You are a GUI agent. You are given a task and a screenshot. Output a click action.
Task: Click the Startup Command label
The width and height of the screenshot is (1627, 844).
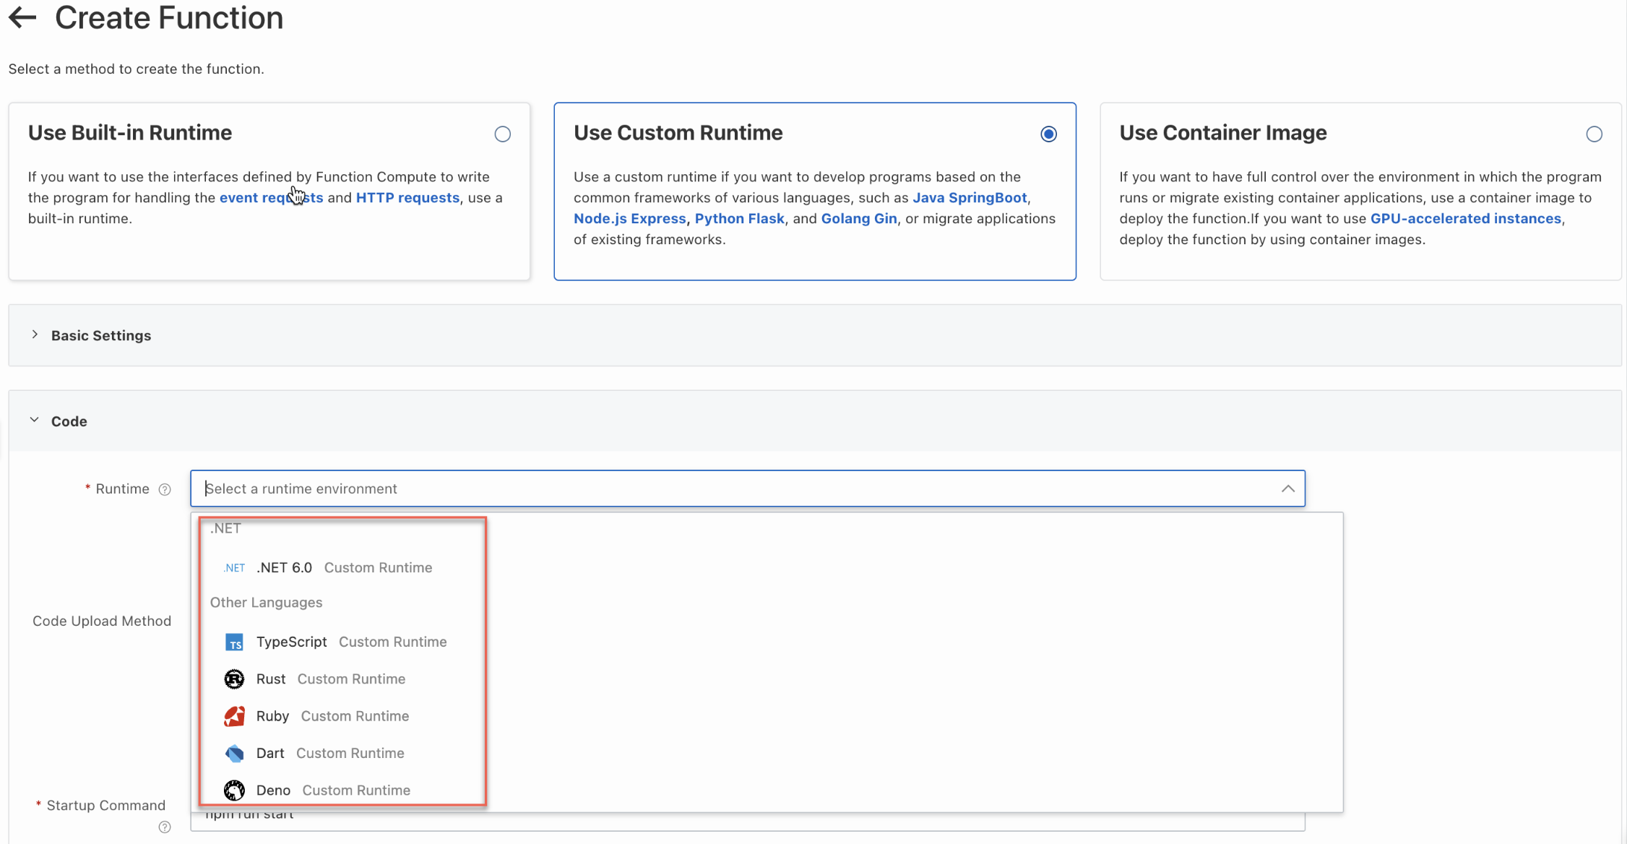(106, 805)
